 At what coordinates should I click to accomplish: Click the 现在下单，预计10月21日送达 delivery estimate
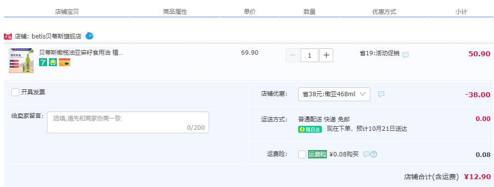pos(367,129)
